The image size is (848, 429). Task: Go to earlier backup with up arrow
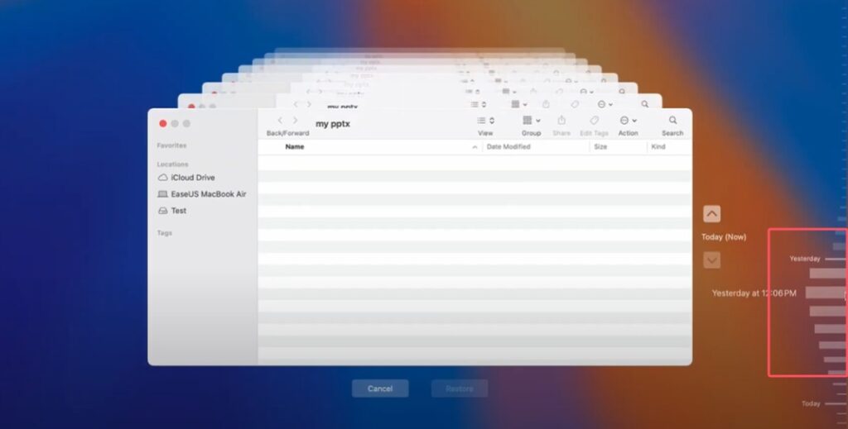[711, 214]
